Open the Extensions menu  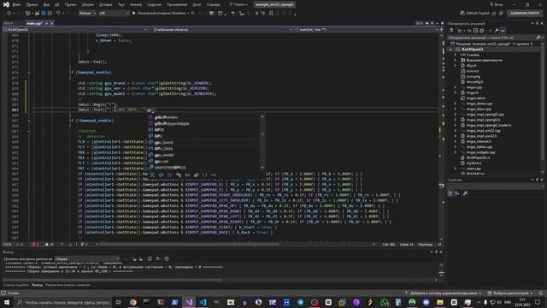(x=177, y=4)
